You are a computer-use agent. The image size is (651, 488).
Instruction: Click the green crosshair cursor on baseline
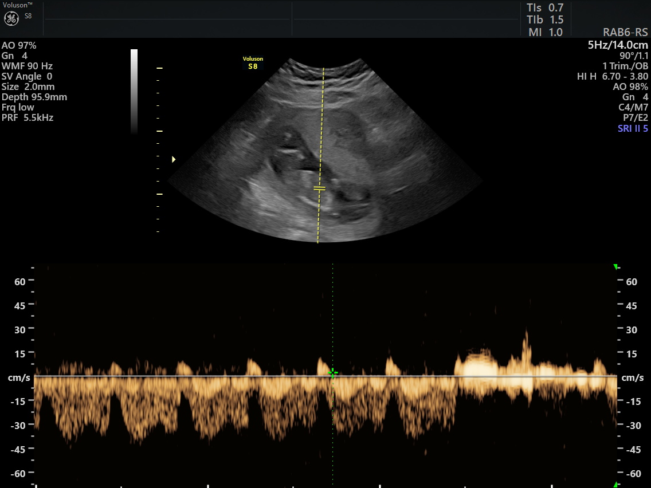(x=332, y=373)
